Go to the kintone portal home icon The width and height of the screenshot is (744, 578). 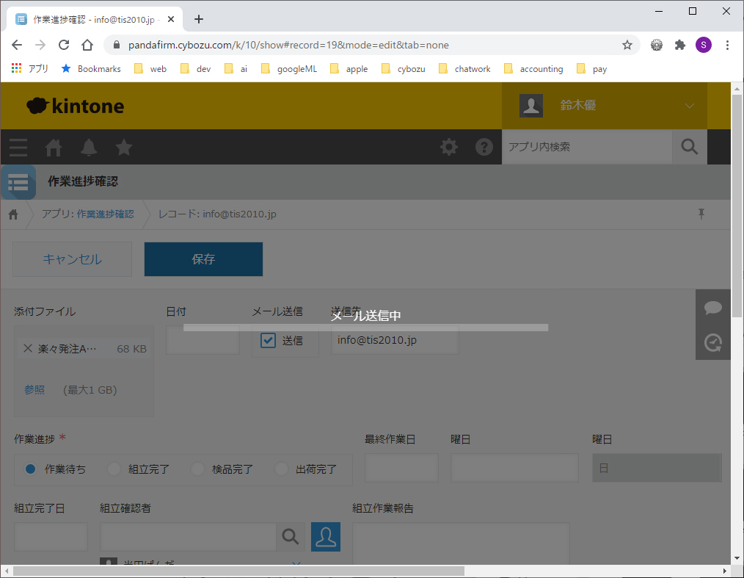54,147
